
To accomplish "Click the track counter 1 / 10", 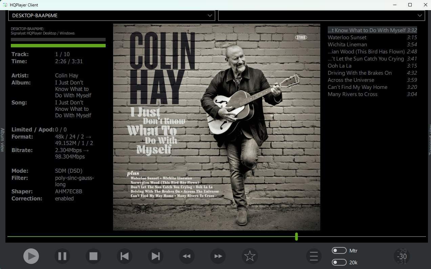I will click(62, 54).
